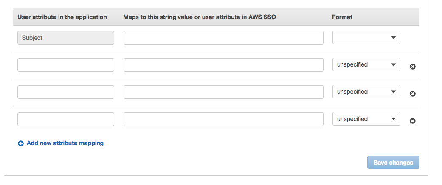Viewport: 442px width, 185px height.
Task: Open the Subject row Format dropdown
Action: [x=366, y=37]
